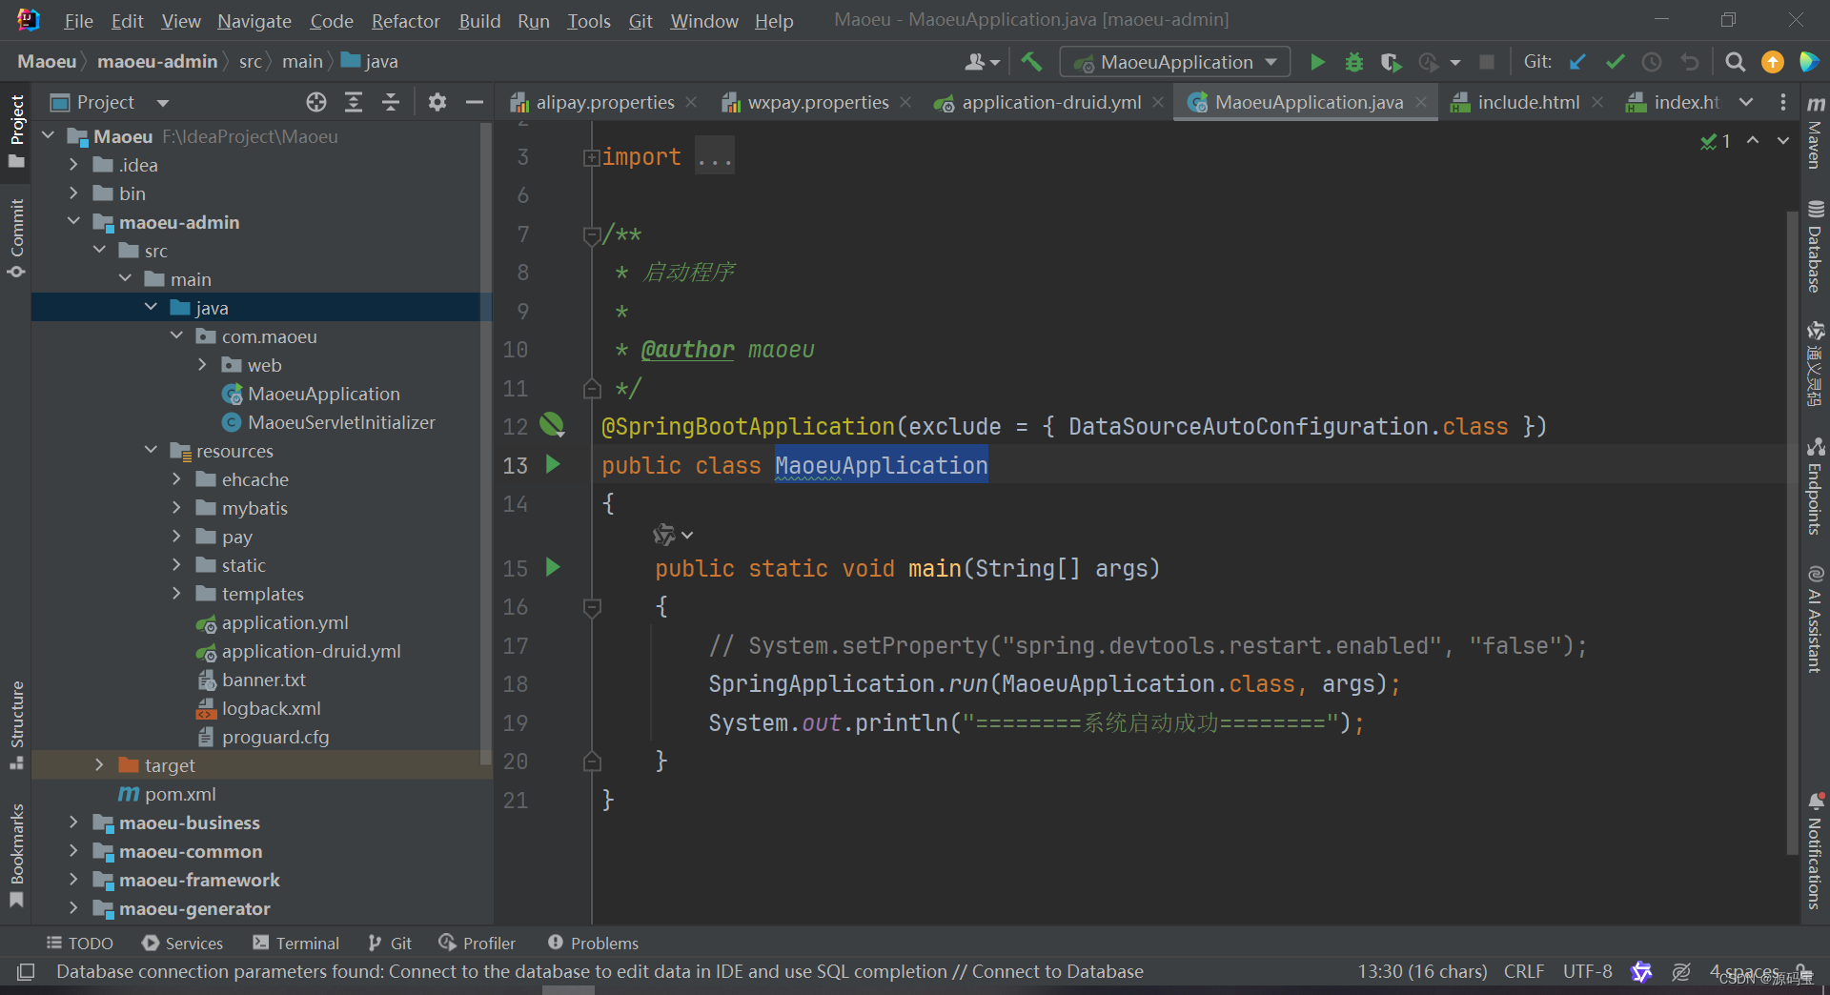Open the Navigate menu
This screenshot has width=1830, height=995.
coord(254,21)
